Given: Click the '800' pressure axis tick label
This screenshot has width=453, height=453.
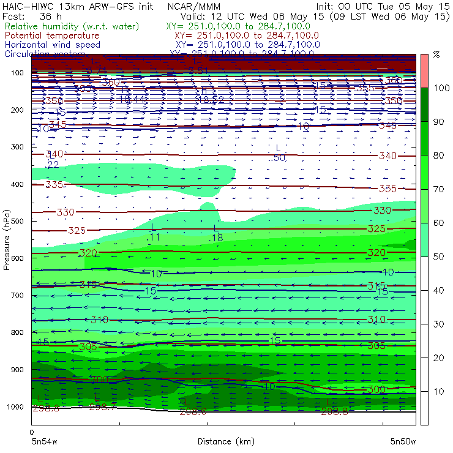Looking at the screenshot, I should [17, 332].
